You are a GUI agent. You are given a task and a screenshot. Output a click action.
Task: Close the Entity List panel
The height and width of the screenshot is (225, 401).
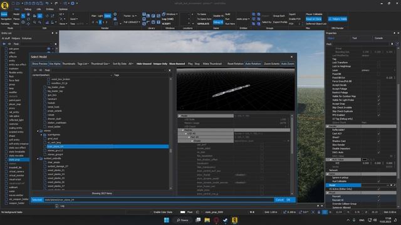tap(56, 33)
